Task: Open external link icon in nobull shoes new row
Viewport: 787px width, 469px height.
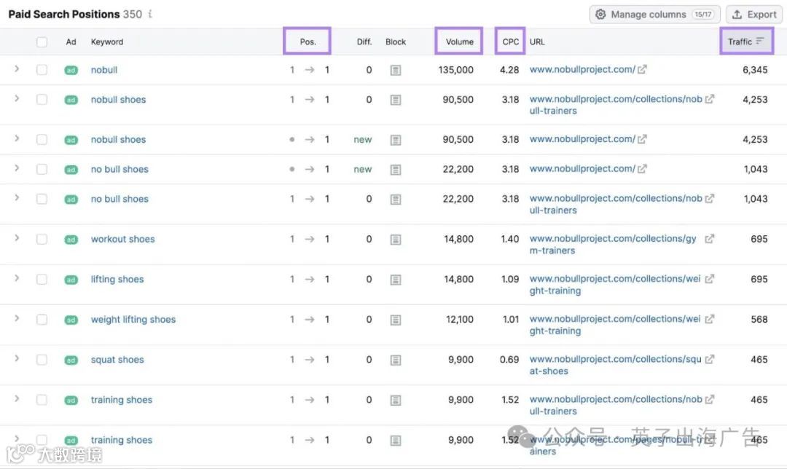Action: pos(642,139)
